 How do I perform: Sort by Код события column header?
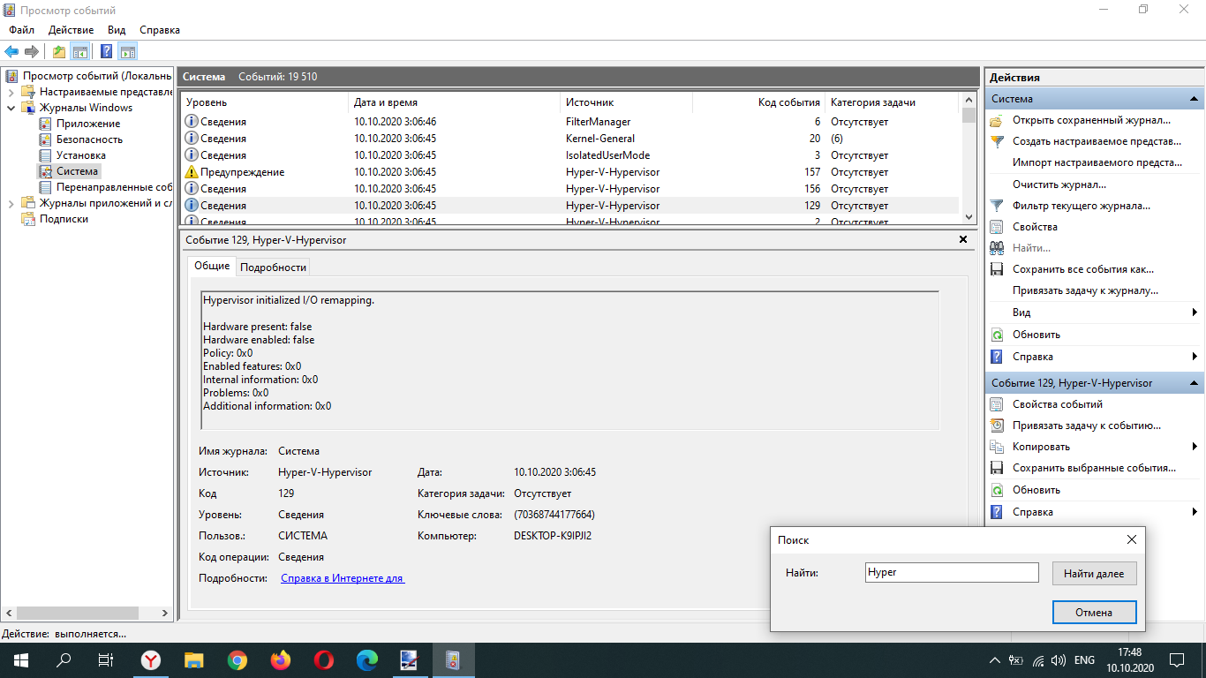tap(758, 102)
